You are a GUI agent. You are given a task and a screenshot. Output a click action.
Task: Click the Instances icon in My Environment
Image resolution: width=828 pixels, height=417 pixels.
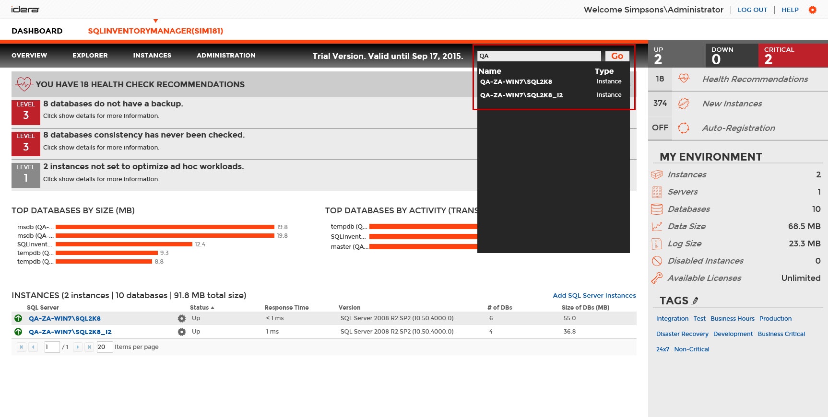click(657, 174)
